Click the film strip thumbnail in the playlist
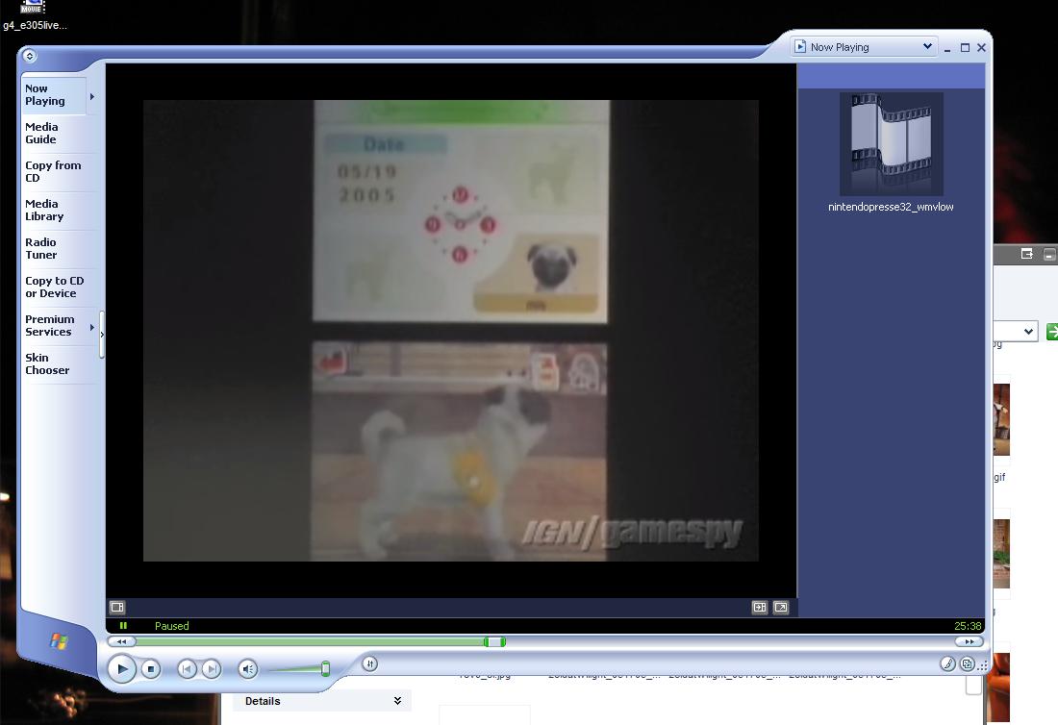The image size is (1058, 725). (892, 144)
